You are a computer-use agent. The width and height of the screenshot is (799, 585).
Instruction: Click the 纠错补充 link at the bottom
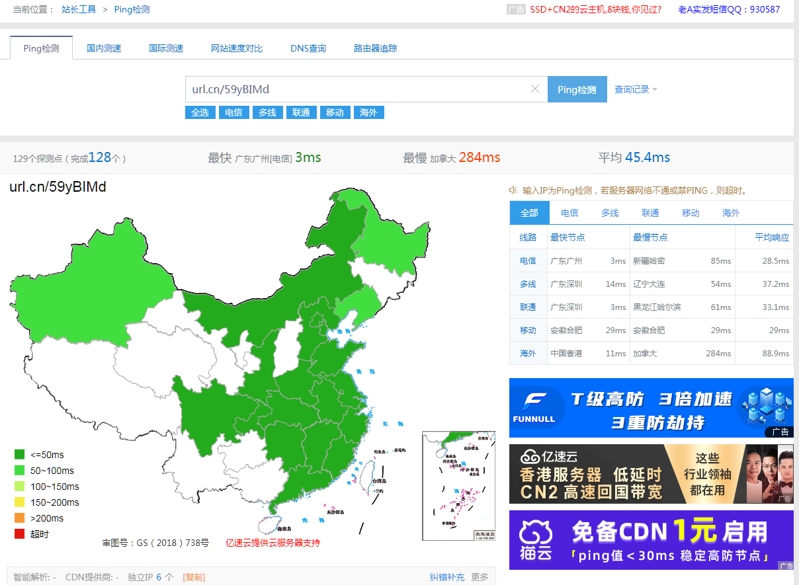[x=446, y=577]
